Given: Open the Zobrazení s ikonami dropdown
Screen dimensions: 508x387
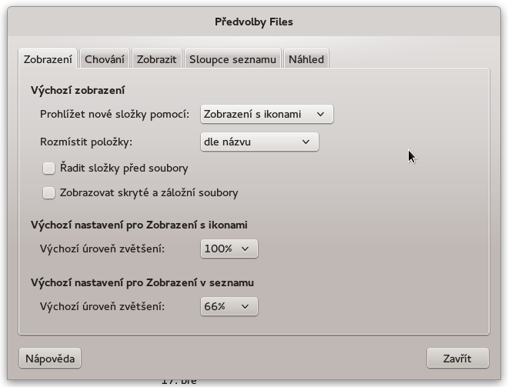Looking at the screenshot, I should (266, 114).
